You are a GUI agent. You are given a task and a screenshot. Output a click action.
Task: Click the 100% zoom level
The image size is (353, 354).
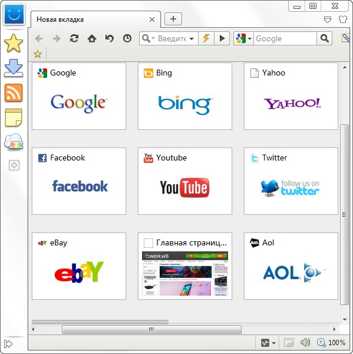click(336, 343)
